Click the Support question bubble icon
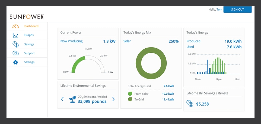Image resolution: width=261 pixels, height=124 pixels. click(x=15, y=53)
